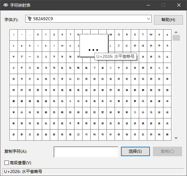This screenshot has height=176, width=187.
Task: Select the hiragana は character cell
Action: pyautogui.click(x=143, y=46)
